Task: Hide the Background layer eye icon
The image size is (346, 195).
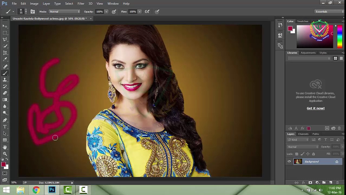Action: [x=289, y=162]
